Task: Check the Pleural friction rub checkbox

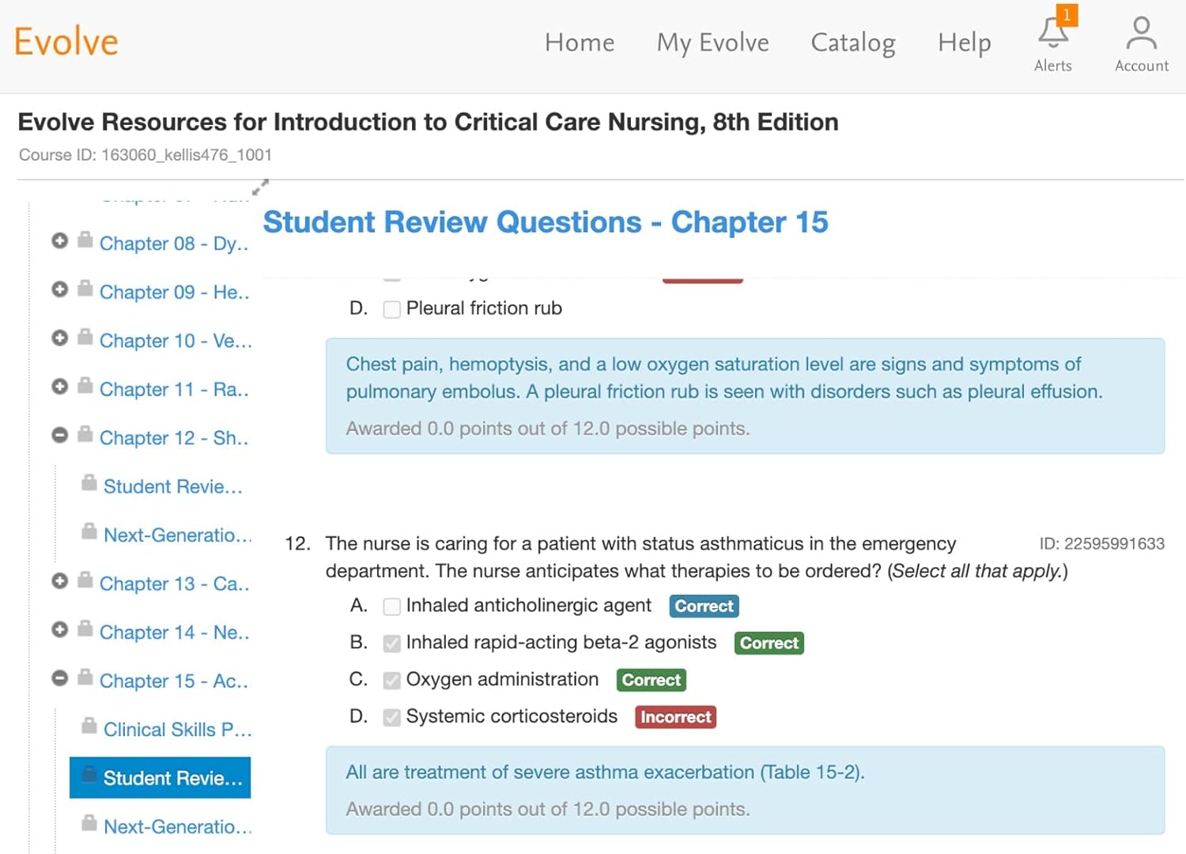Action: pos(391,309)
